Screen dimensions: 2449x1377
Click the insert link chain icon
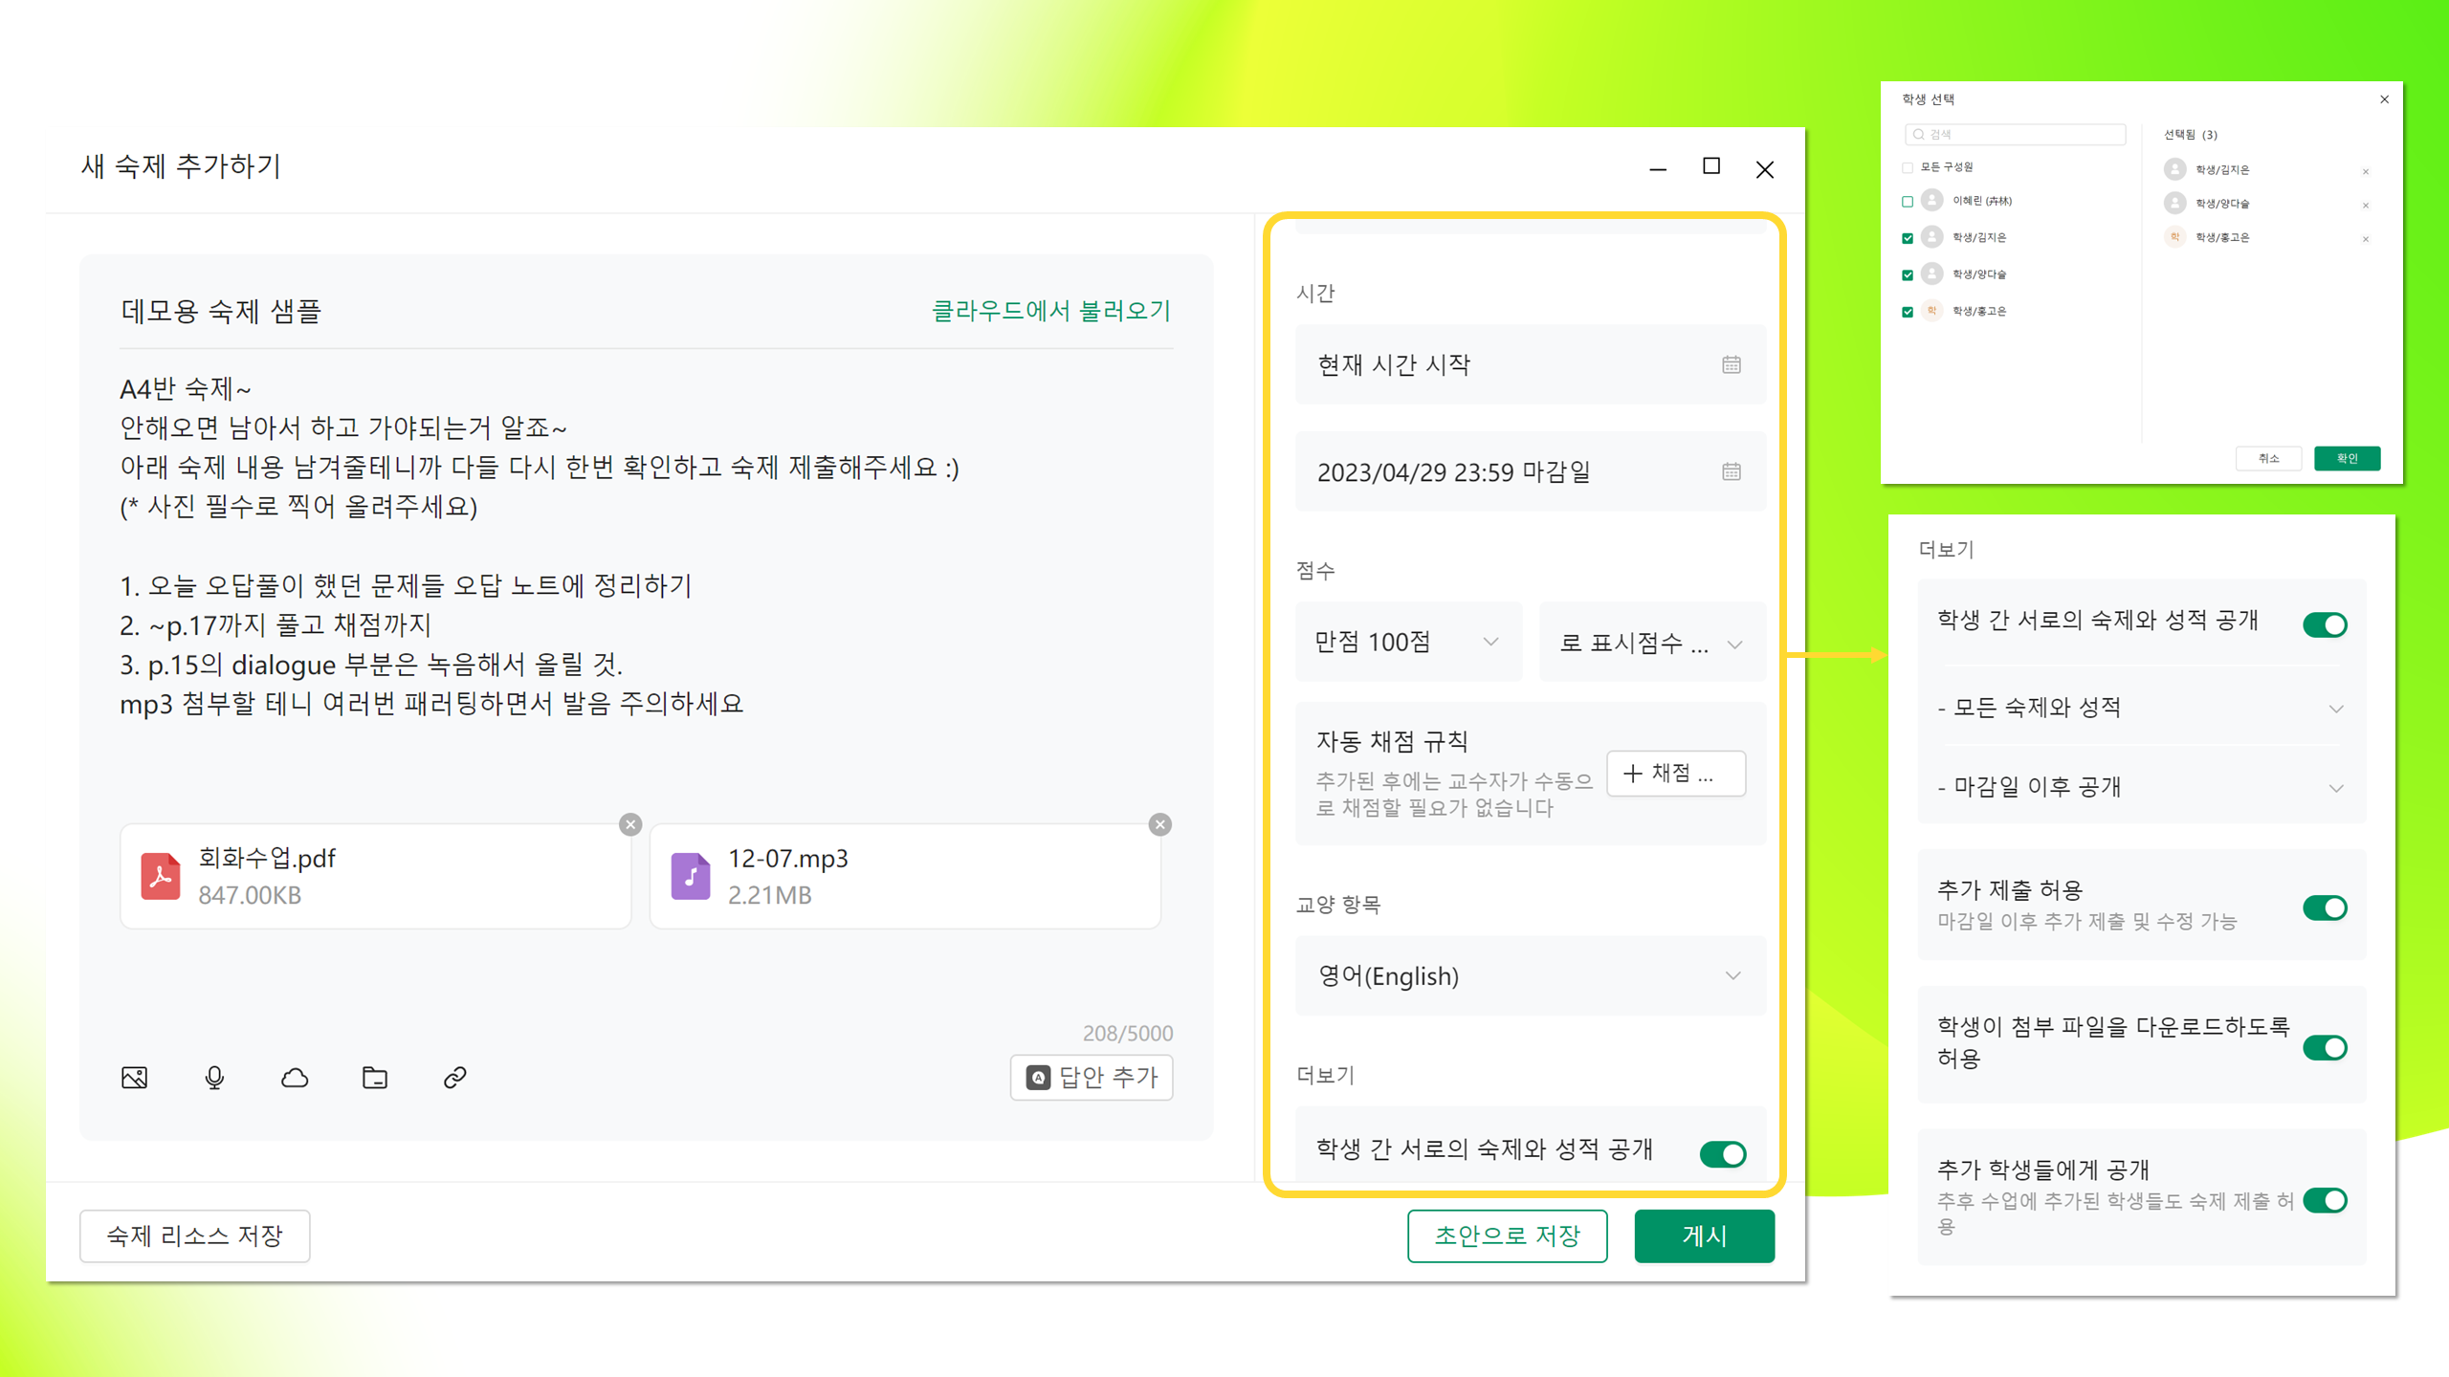tap(455, 1078)
